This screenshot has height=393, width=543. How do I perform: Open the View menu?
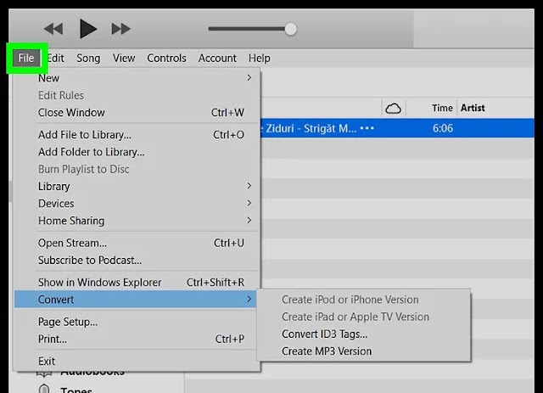[124, 58]
